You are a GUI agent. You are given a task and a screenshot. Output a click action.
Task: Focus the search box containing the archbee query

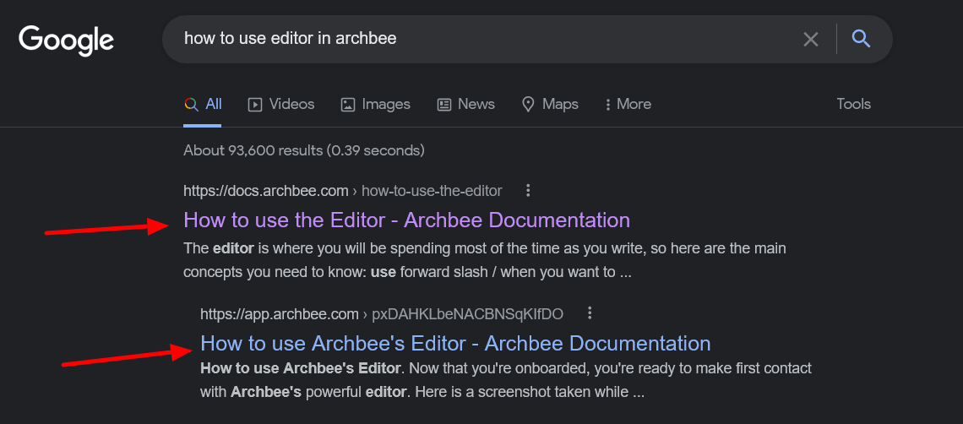tap(481, 39)
